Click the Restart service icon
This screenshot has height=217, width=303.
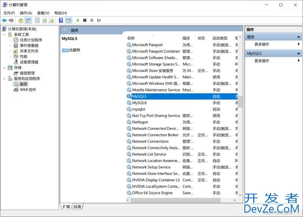(x=99, y=20)
